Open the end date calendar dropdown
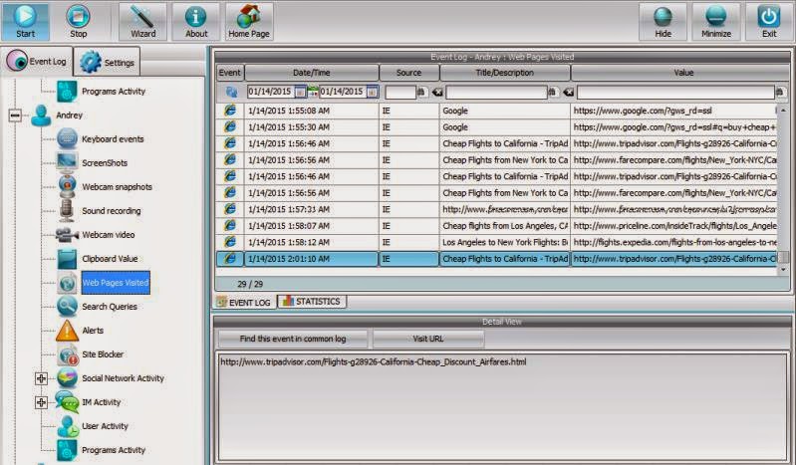 pos(373,92)
